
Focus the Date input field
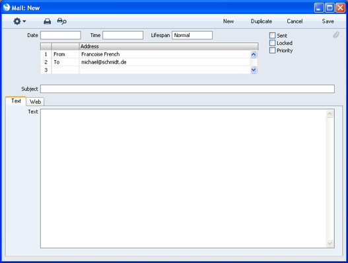(61, 35)
